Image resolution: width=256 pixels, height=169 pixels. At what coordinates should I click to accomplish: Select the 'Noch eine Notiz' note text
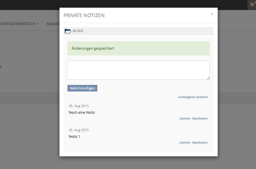tap(82, 112)
